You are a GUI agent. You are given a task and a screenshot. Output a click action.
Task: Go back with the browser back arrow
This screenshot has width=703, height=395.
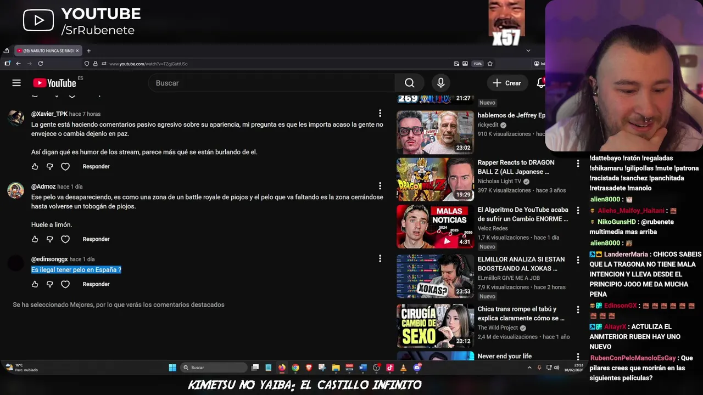point(18,64)
